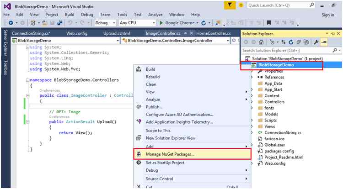The height and width of the screenshot is (189, 343).
Task: Click the bookmark toolbar icon
Action: pyautogui.click(x=269, y=23)
